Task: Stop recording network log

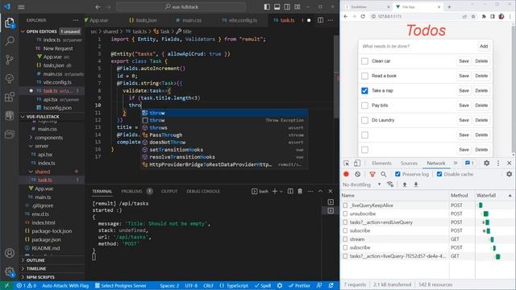Action: click(346, 174)
